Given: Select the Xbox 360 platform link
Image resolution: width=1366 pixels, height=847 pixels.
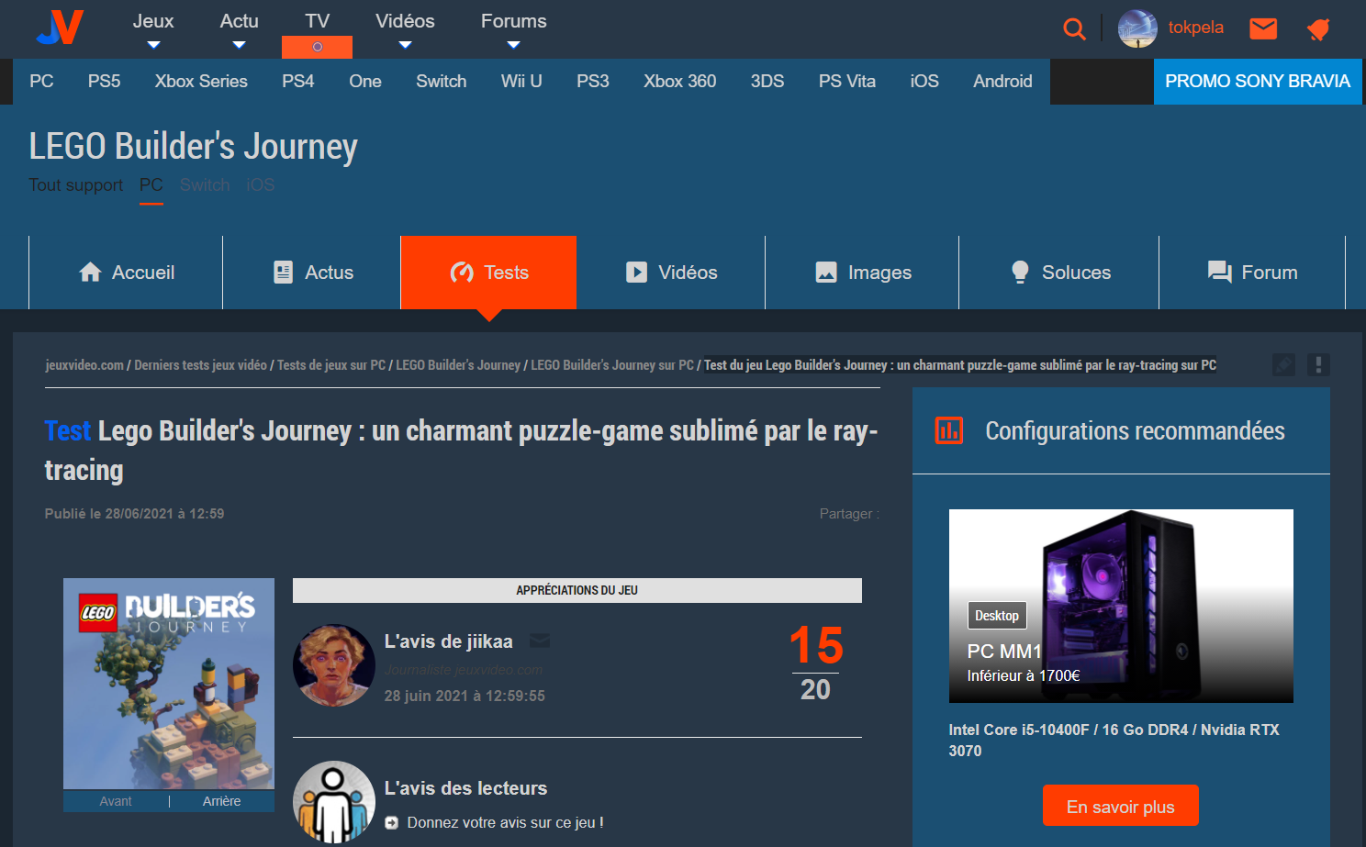Looking at the screenshot, I should point(680,82).
